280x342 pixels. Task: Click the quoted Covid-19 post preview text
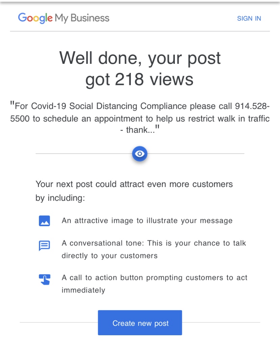pos(140,118)
